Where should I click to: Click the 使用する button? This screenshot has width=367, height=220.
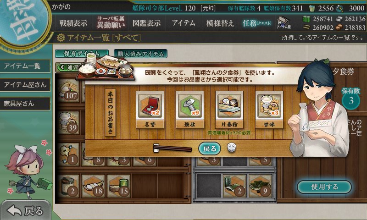324,187
